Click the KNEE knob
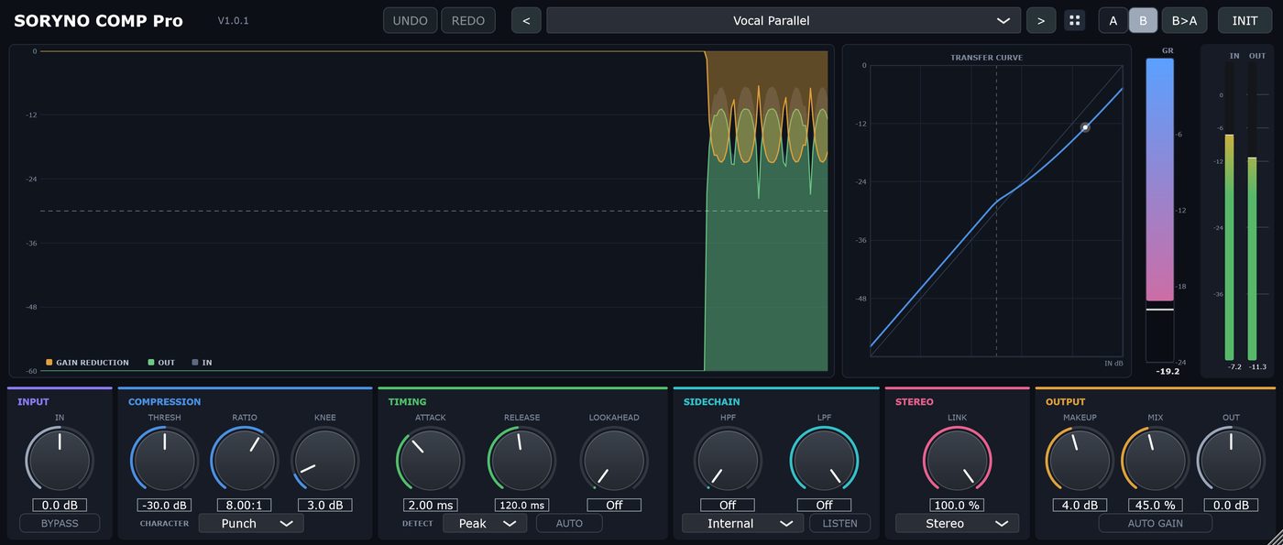Screen dimensions: 1283x545 click(325, 460)
